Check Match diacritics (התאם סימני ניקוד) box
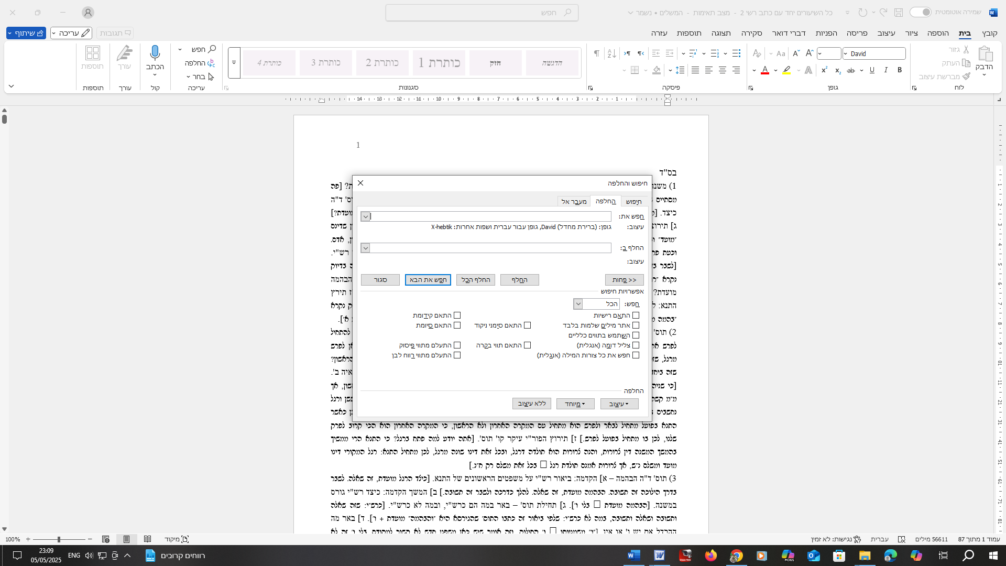This screenshot has width=1006, height=566. [527, 325]
